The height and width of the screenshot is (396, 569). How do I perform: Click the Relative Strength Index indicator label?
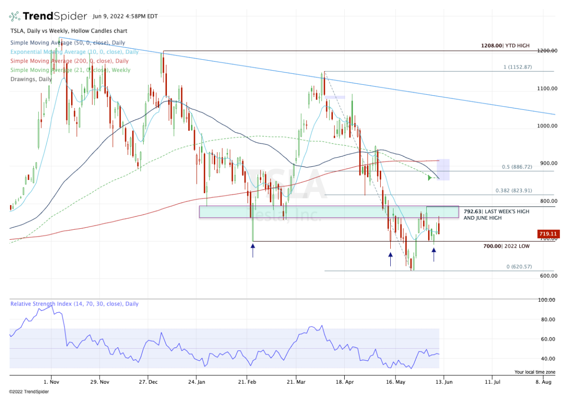coord(74,304)
